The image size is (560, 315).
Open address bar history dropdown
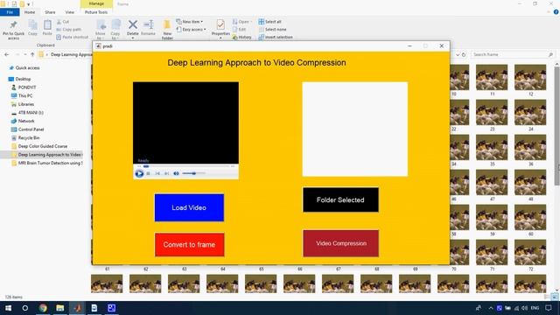pyautogui.click(x=458, y=54)
